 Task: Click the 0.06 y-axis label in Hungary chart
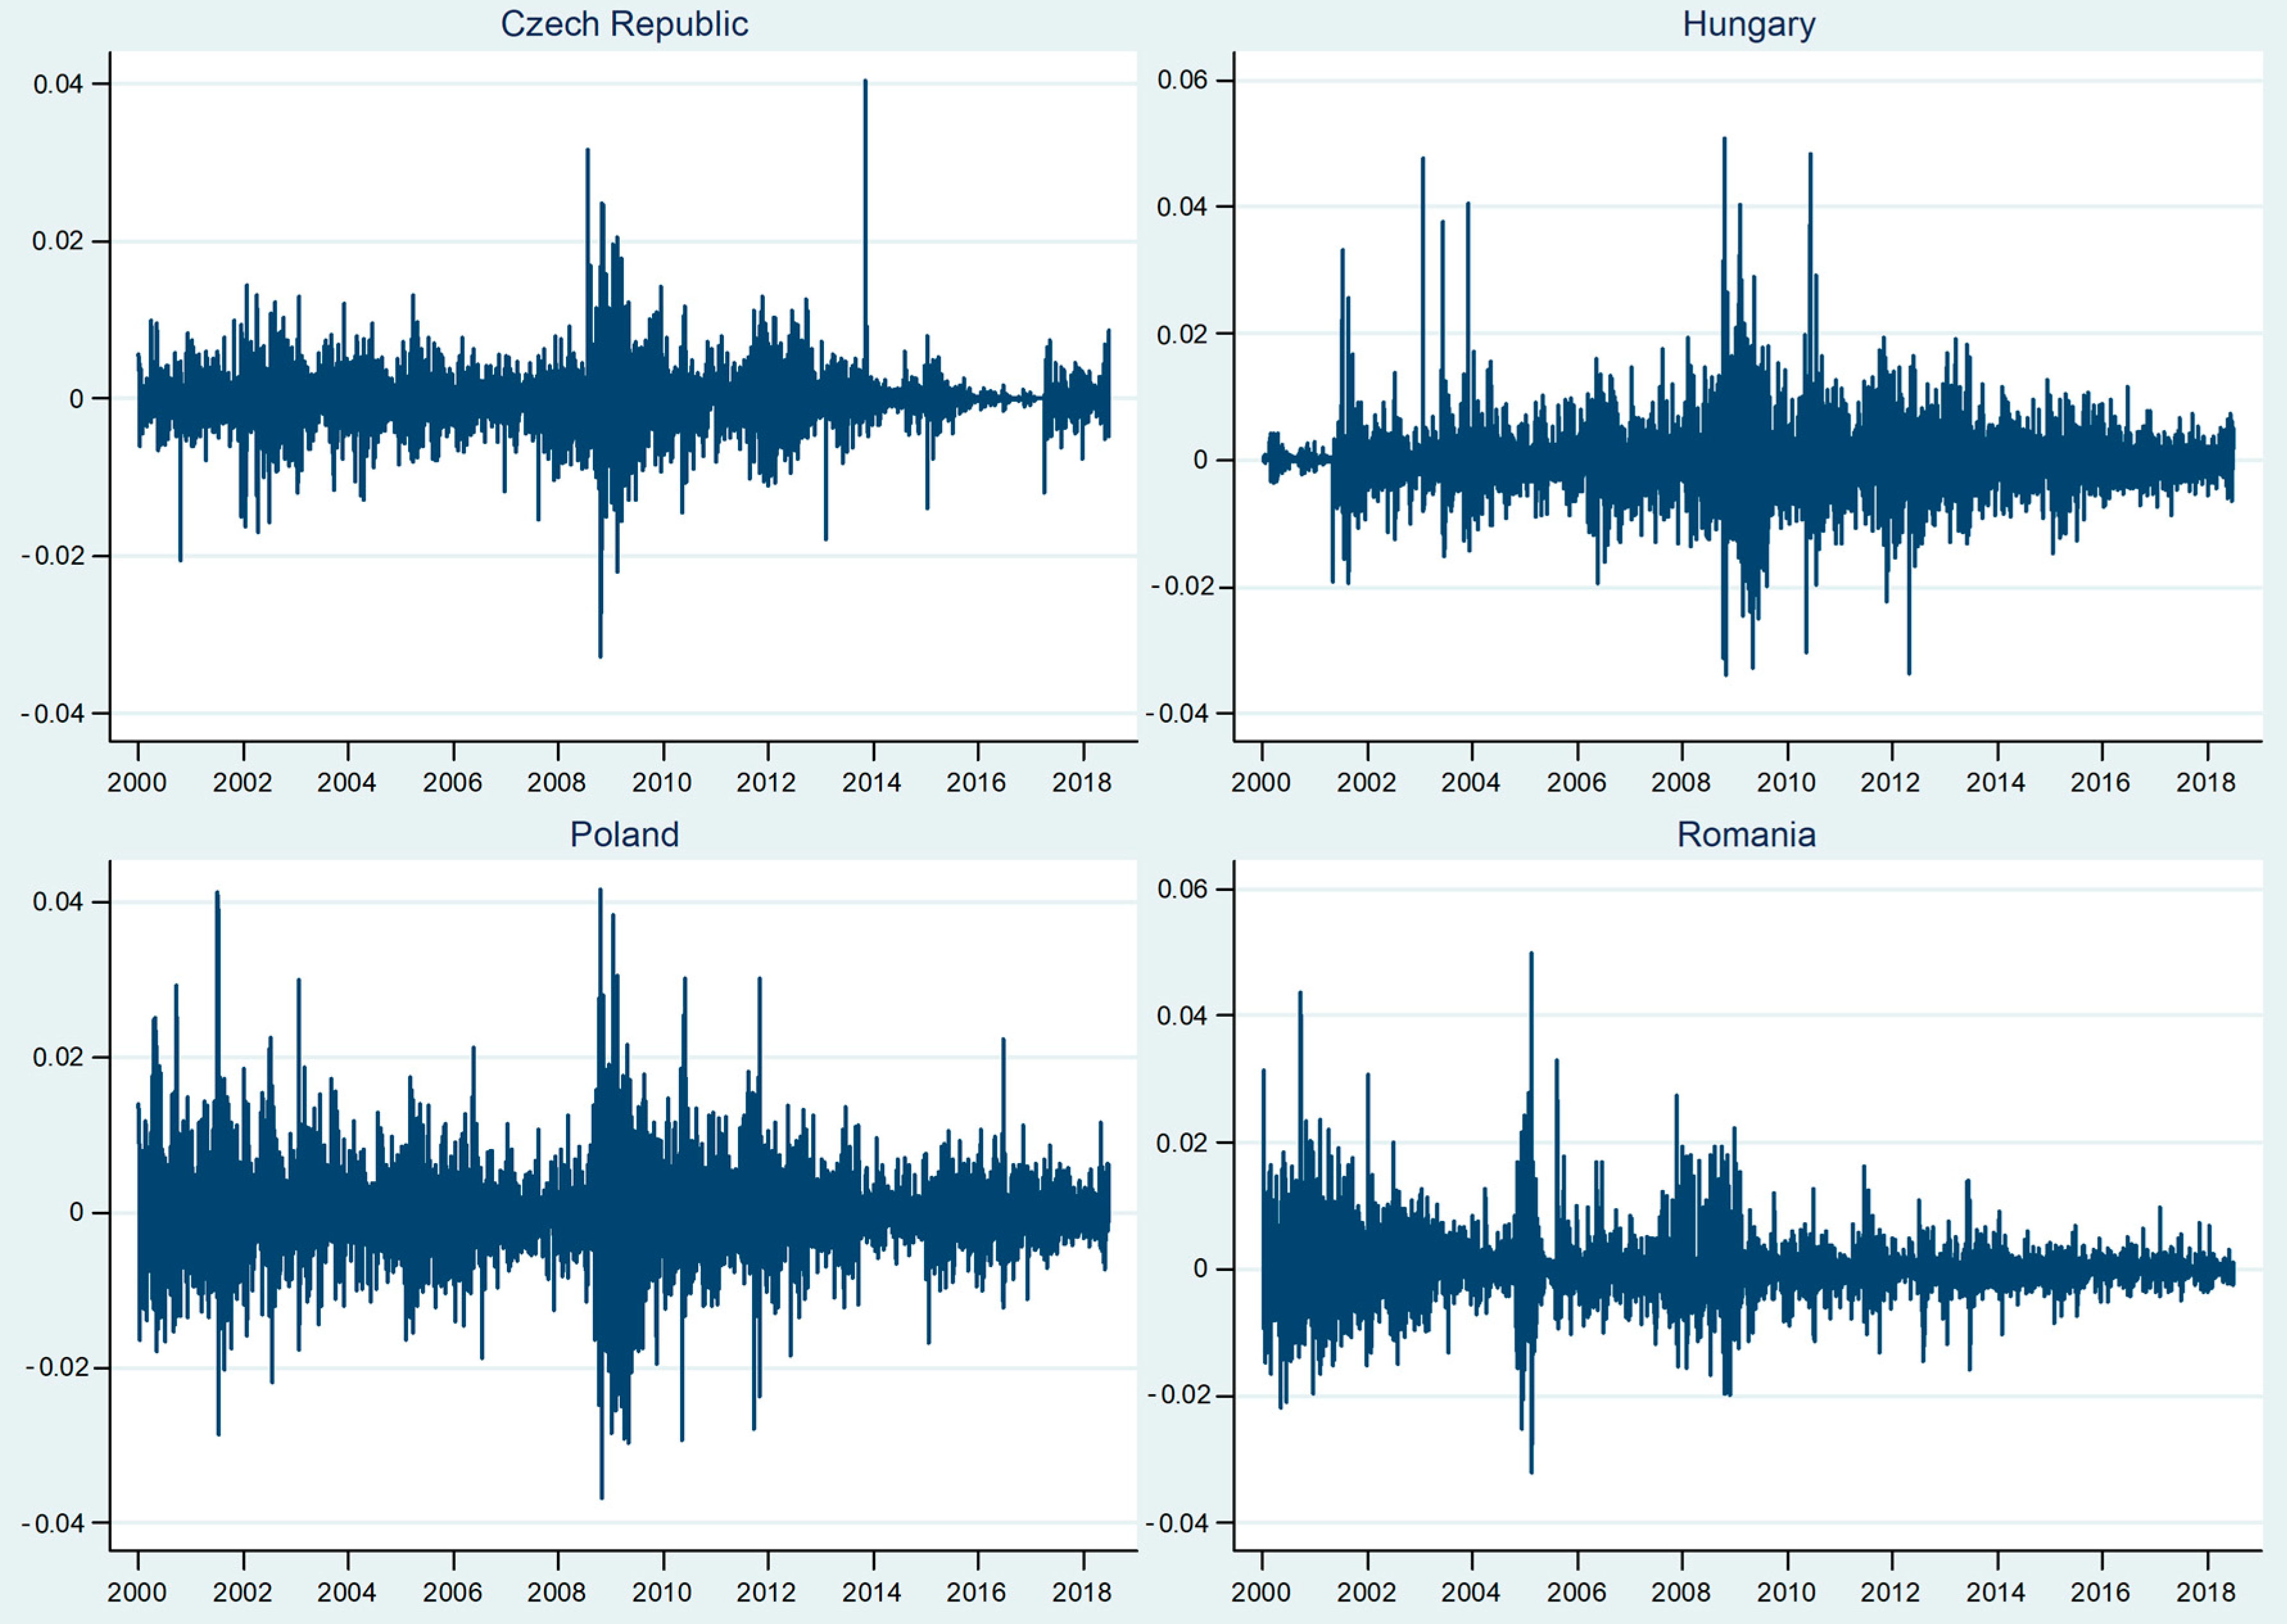tap(1183, 80)
